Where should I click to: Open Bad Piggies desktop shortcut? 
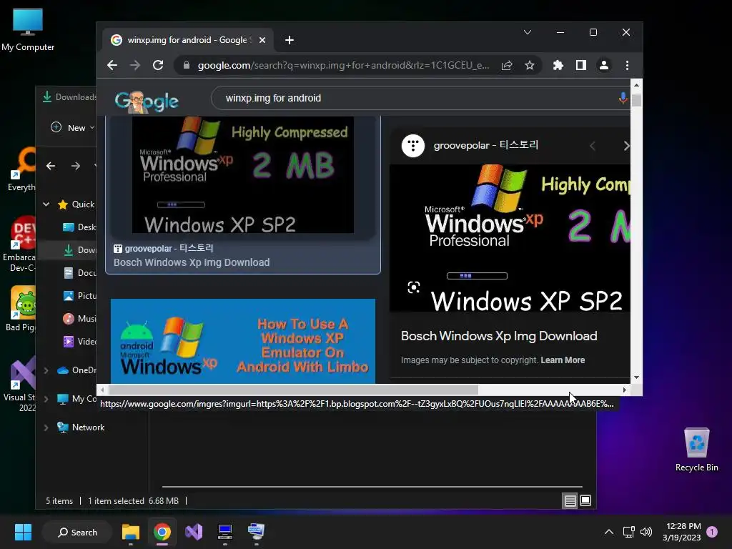19,308
